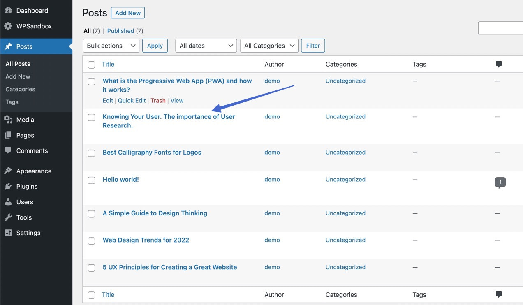This screenshot has height=305, width=523.
Task: Open the All dates filter dropdown
Action: coord(206,46)
